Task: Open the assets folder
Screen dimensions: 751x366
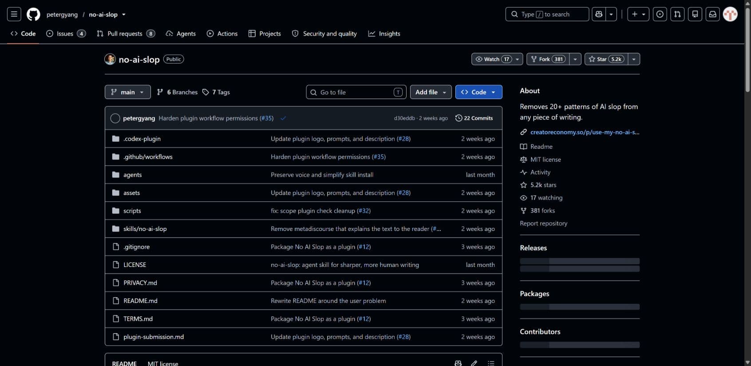Action: point(131,193)
